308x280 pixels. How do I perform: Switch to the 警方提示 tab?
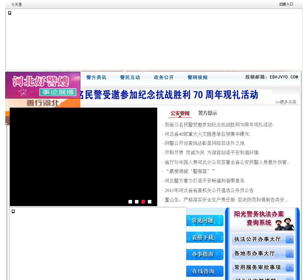(x=207, y=113)
